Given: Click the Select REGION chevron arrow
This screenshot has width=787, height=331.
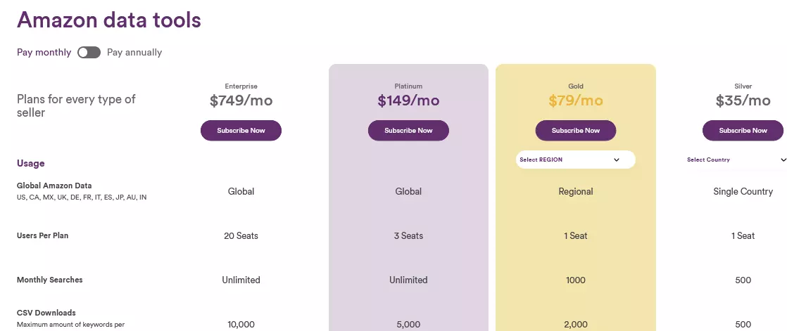Looking at the screenshot, I should (x=617, y=160).
